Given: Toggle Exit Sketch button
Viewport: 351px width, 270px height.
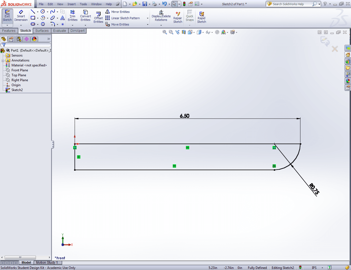Looking at the screenshot, I should pyautogui.click(x=7, y=16).
